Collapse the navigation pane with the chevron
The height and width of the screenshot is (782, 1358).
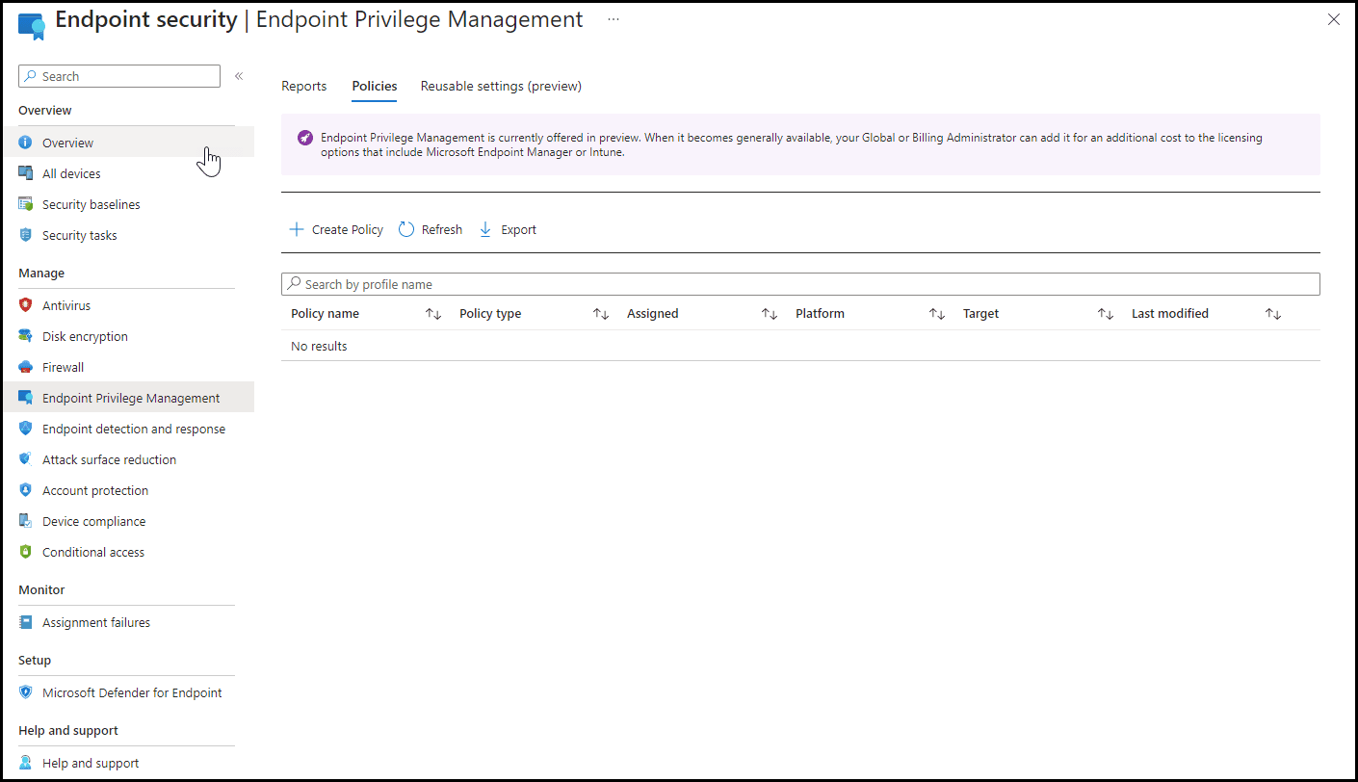pyautogui.click(x=239, y=76)
